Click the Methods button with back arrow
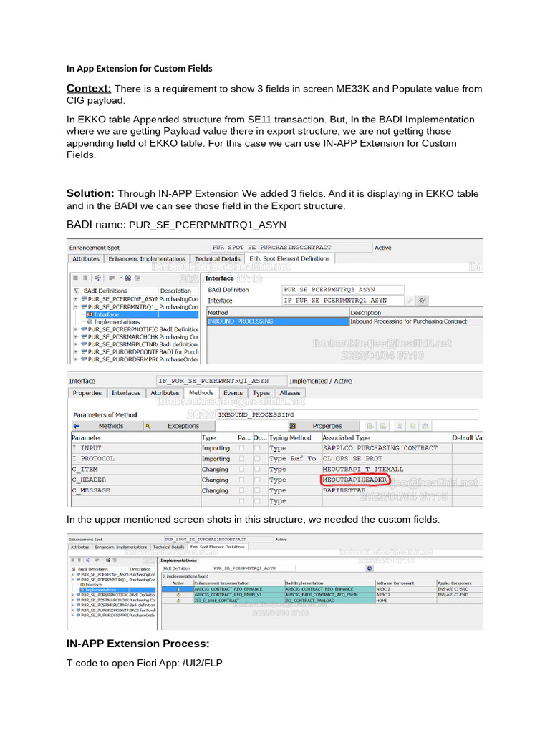The height and width of the screenshot is (733, 550). [x=107, y=426]
